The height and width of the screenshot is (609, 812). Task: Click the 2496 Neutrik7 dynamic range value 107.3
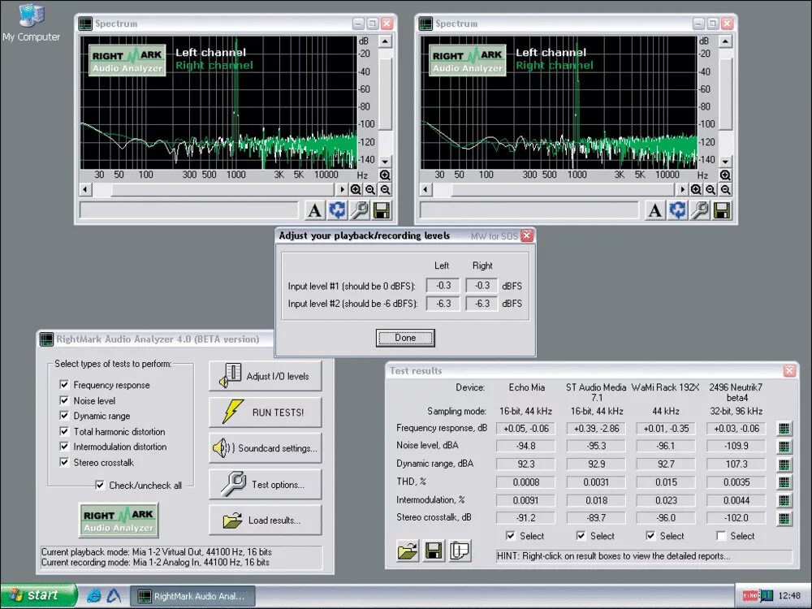point(736,464)
